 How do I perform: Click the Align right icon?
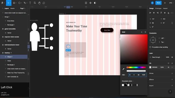[x=157, y=13]
